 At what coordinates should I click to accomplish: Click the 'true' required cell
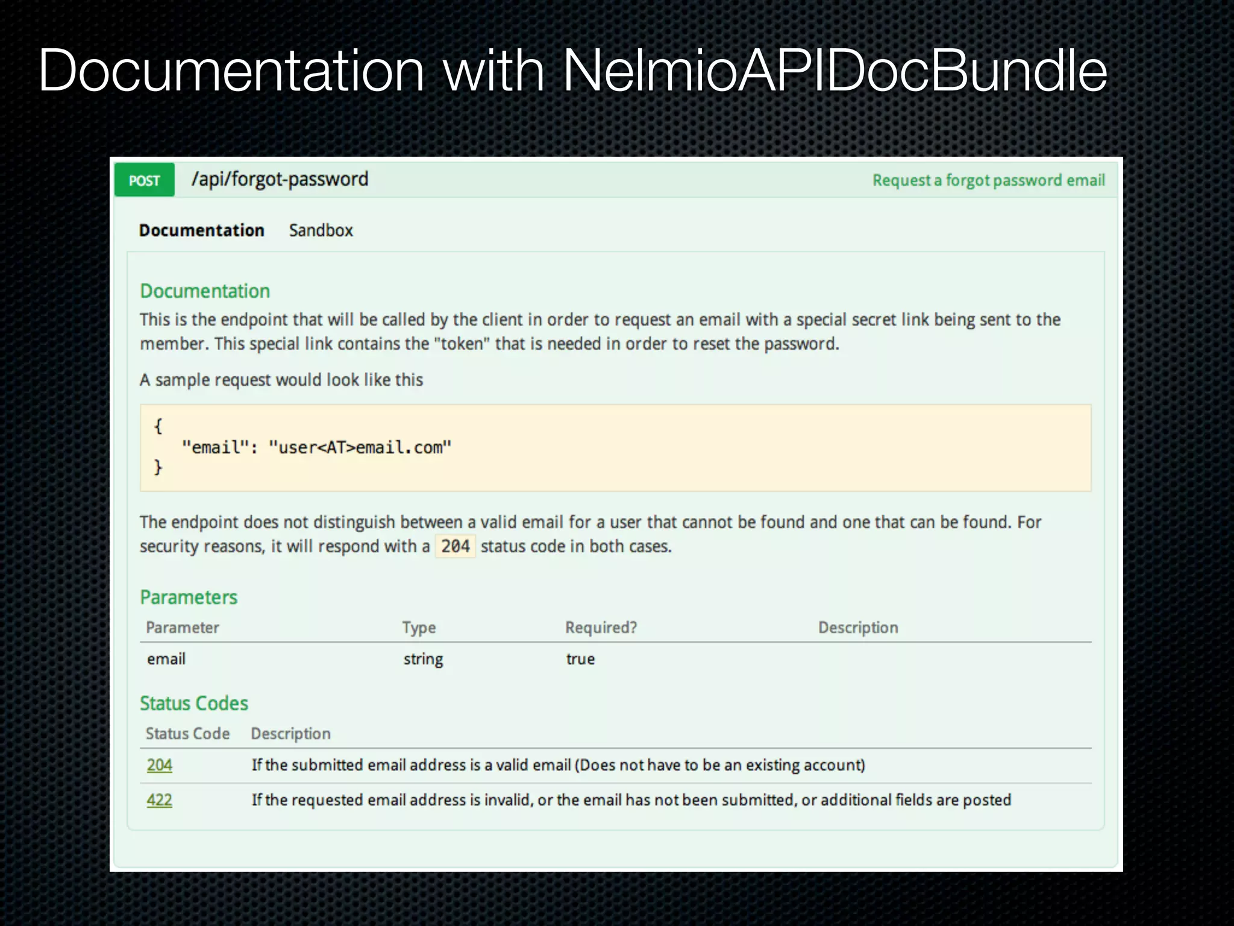580,659
